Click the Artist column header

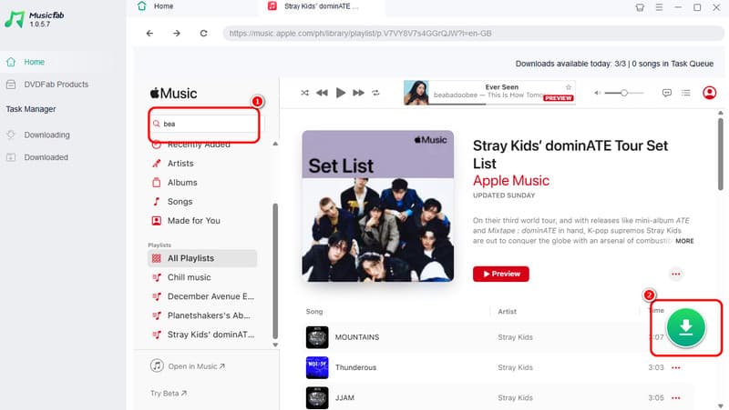(507, 311)
